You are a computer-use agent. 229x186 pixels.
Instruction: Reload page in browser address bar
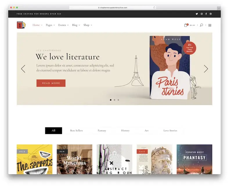[x=154, y=8]
